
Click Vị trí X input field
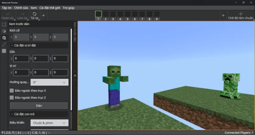click(x=21, y=73)
